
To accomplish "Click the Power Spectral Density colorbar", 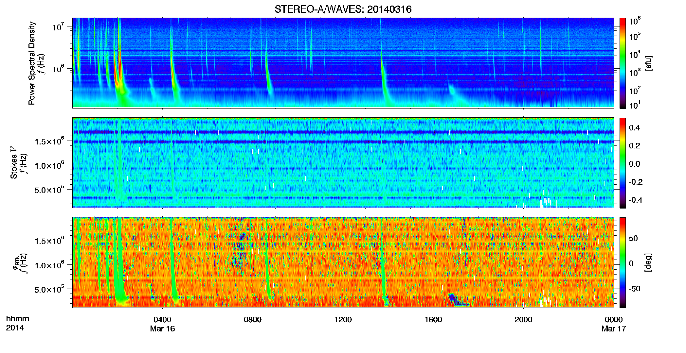I will coord(623,63).
